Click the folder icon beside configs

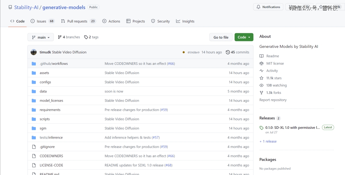click(x=34, y=82)
